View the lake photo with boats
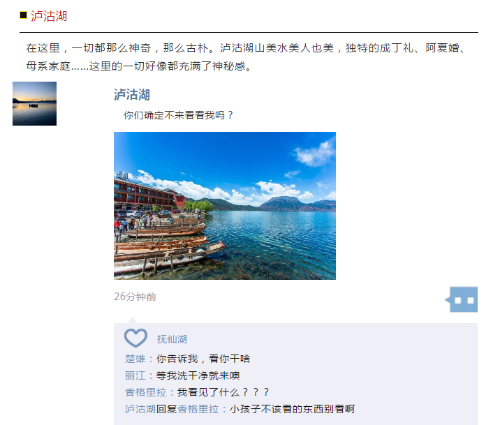The height and width of the screenshot is (425, 500). (225, 206)
